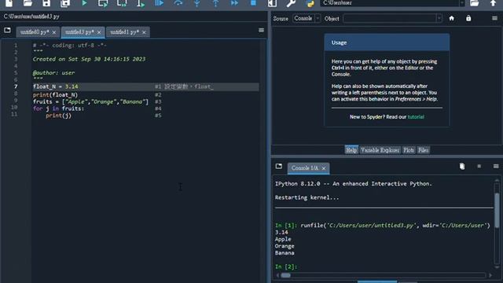The width and height of the screenshot is (503, 283).
Task: Save the current file
Action: click(x=46, y=3)
